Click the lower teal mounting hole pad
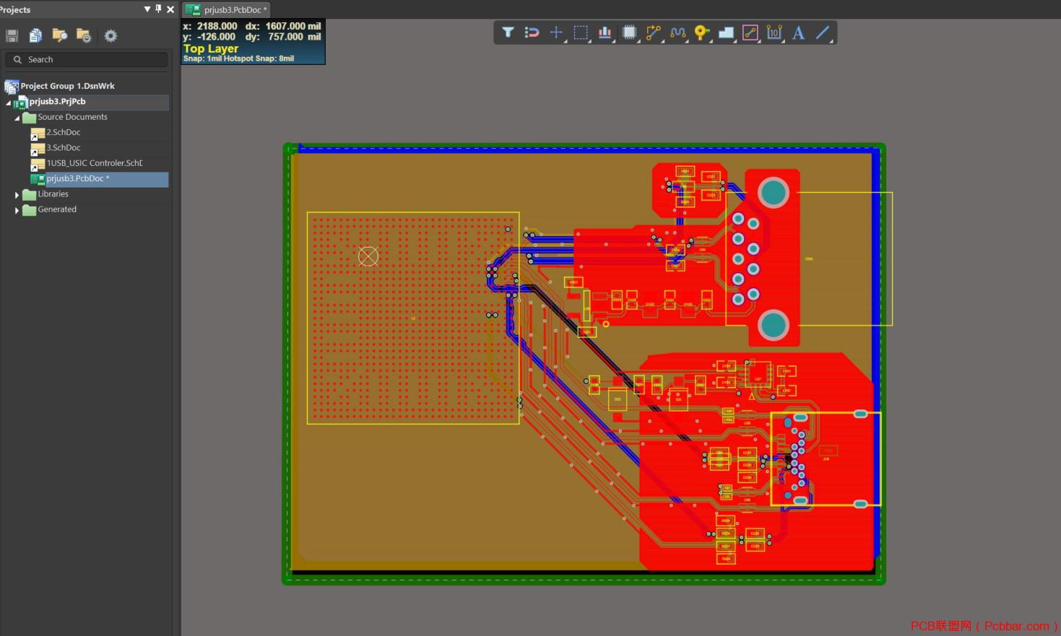1061x636 pixels. click(x=773, y=325)
